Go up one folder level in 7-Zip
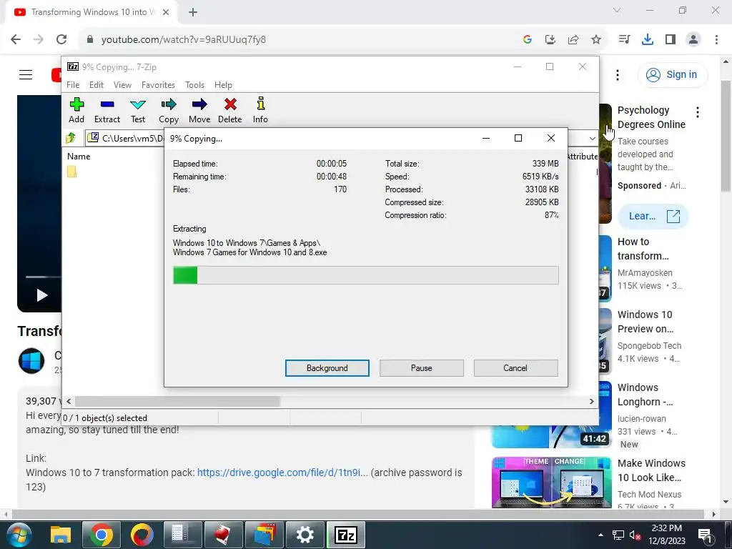The image size is (732, 549). (71, 138)
